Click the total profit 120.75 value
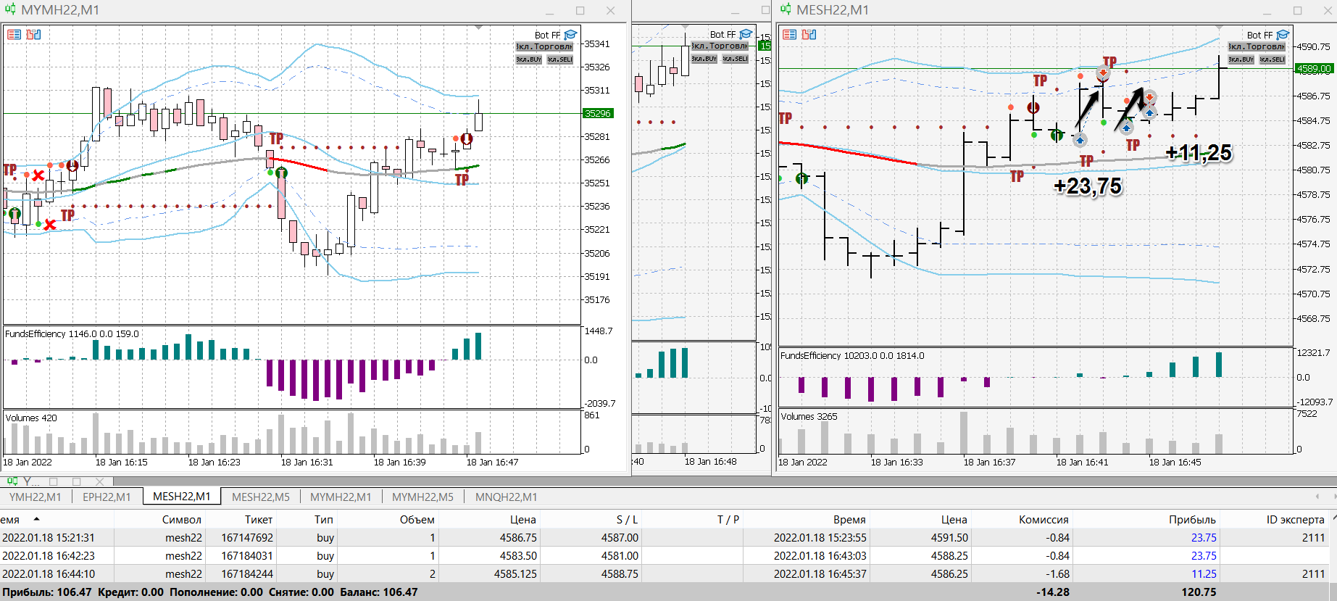This screenshot has height=601, width=1337. [x=1199, y=592]
